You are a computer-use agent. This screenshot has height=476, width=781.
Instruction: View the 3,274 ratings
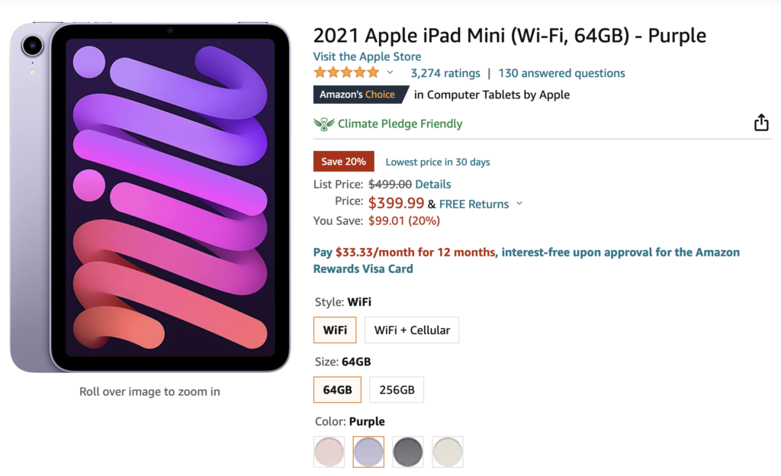tap(445, 72)
